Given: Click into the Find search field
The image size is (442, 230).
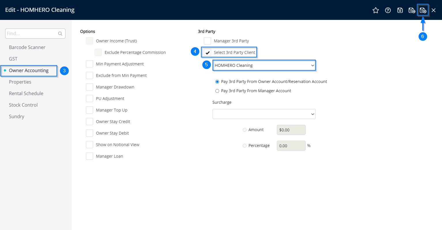Looking at the screenshot, I should point(31,34).
